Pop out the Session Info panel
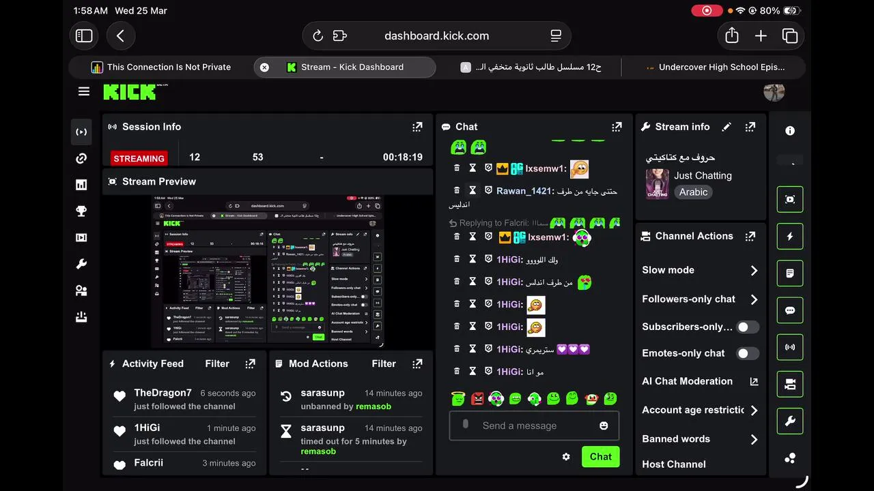Viewport: 874px width, 491px height. [x=417, y=127]
